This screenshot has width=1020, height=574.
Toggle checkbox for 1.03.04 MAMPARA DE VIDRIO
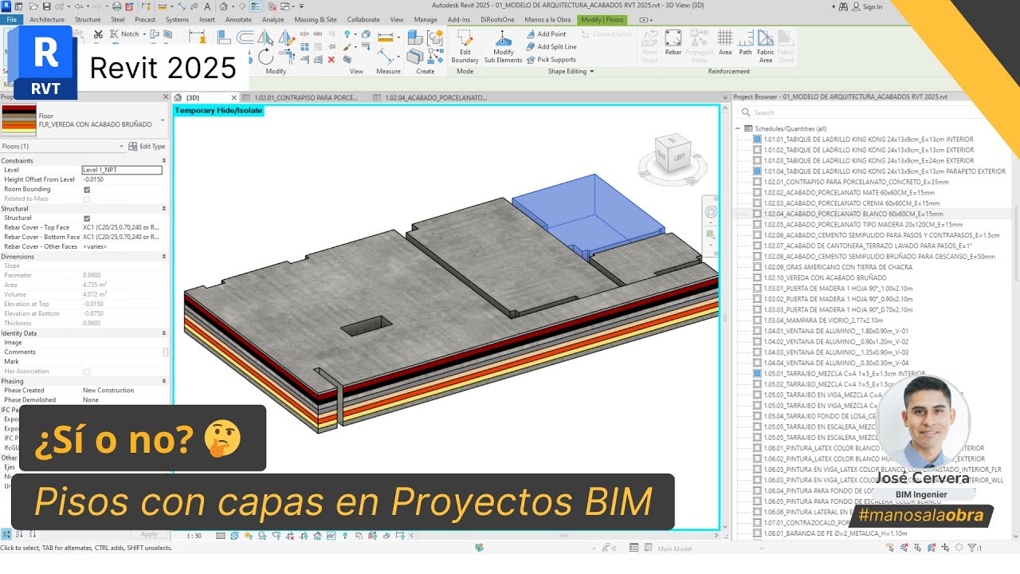point(757,320)
